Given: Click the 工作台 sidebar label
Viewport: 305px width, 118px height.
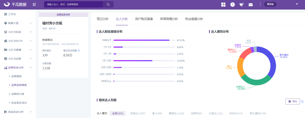Looking at the screenshot, I should tap(12, 14).
